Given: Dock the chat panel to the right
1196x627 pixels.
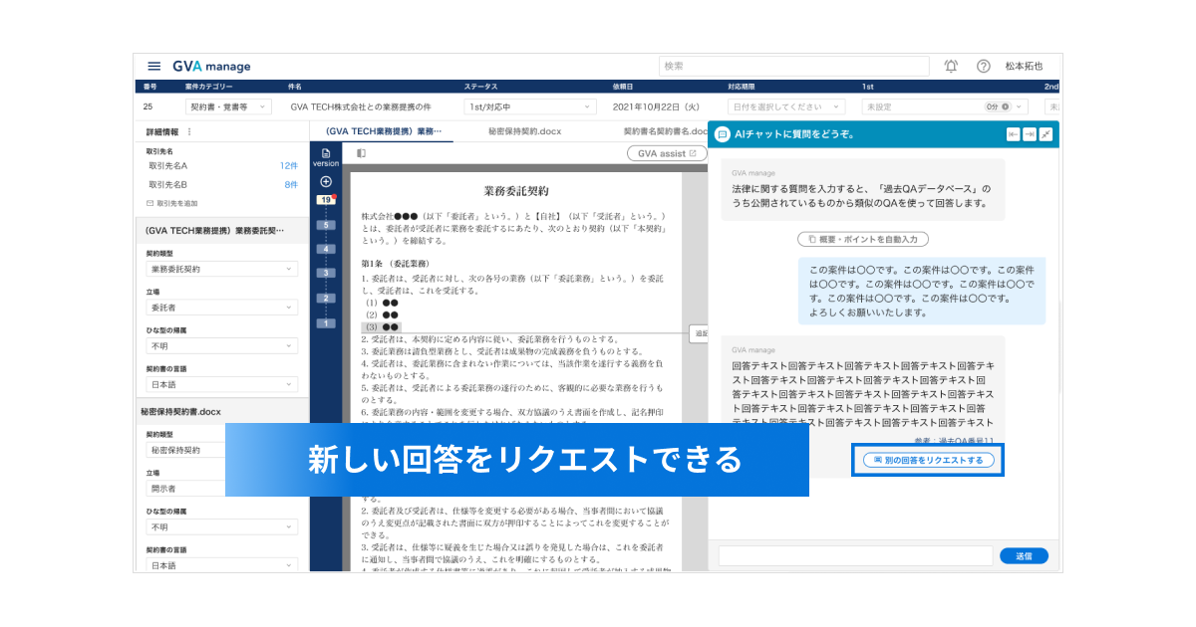Looking at the screenshot, I should point(1029,134).
